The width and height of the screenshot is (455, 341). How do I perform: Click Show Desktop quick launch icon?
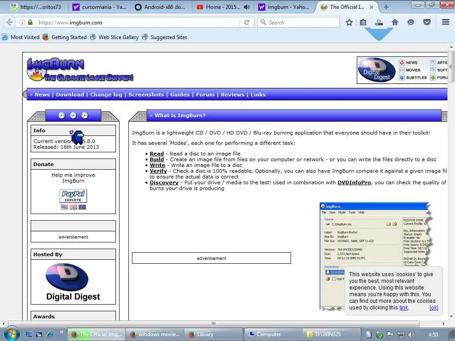point(29,334)
